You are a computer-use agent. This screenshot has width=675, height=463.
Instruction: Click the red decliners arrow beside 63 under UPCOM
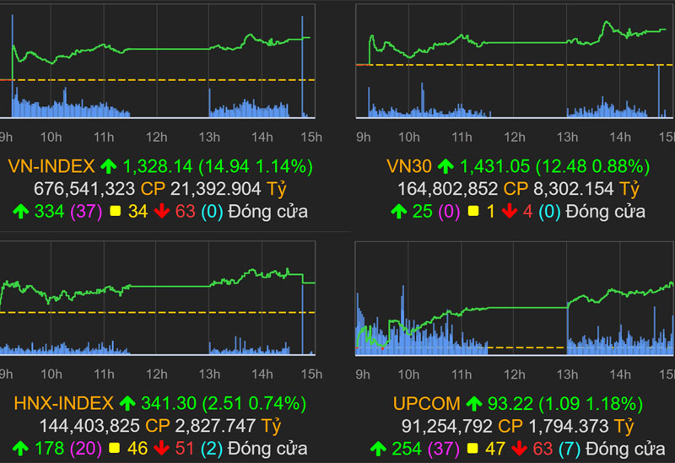[519, 449]
